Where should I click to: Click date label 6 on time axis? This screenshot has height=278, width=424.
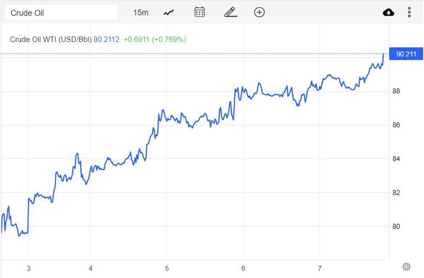pos(243,268)
